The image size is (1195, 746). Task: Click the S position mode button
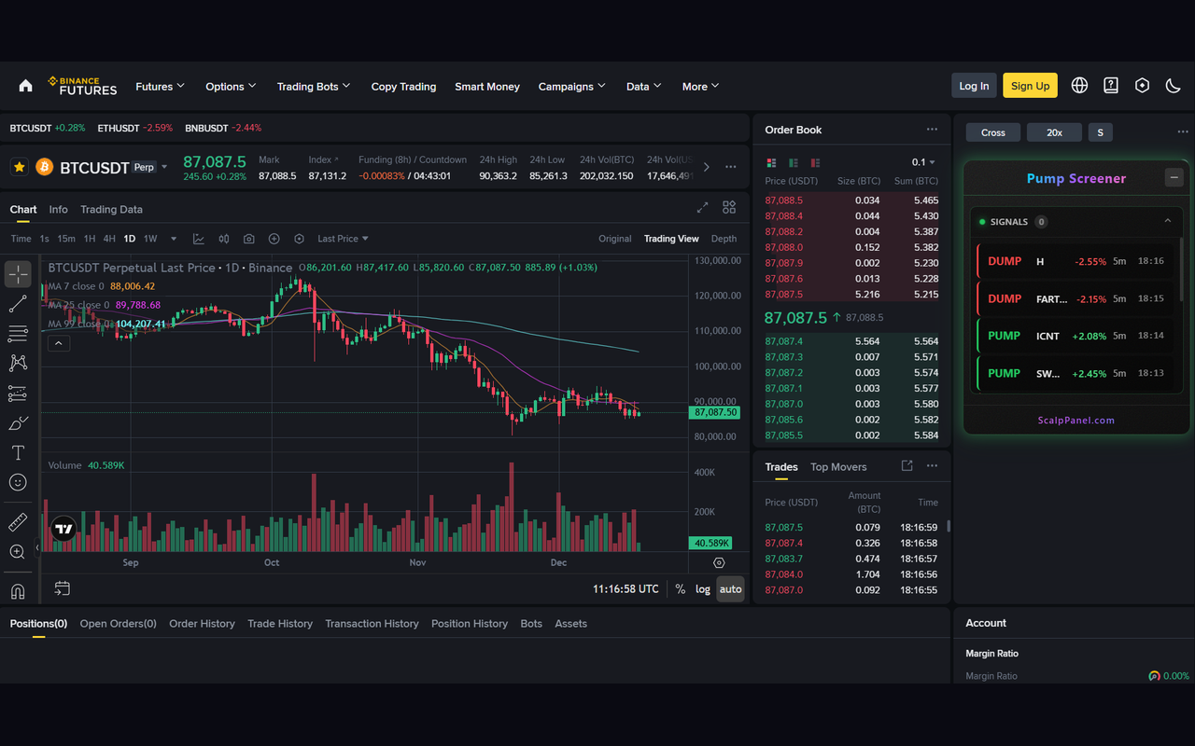tap(1100, 132)
